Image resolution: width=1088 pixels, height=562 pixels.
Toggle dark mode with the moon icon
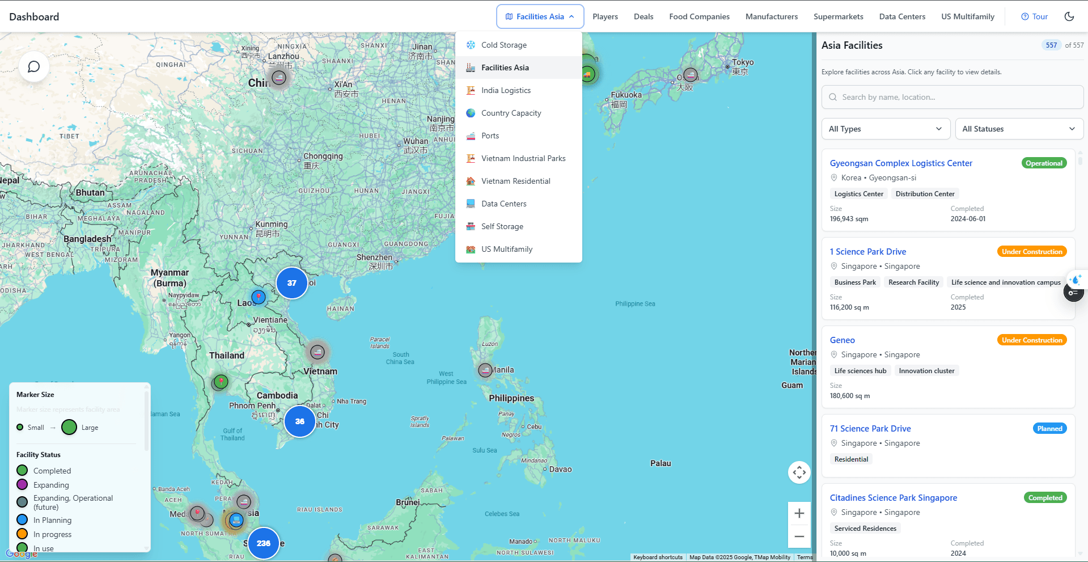[1069, 16]
